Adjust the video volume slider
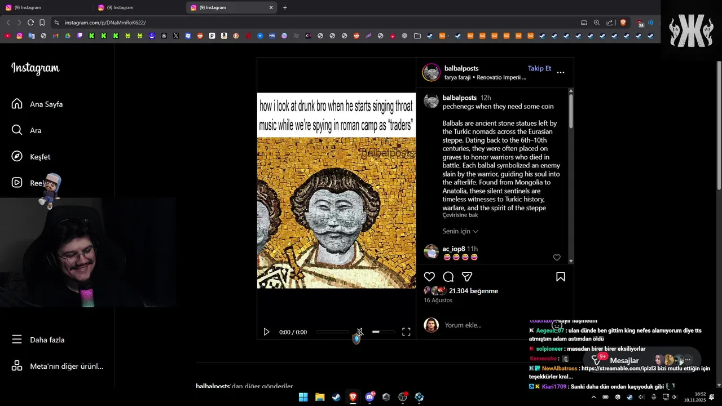The image size is (722, 406). [384, 332]
